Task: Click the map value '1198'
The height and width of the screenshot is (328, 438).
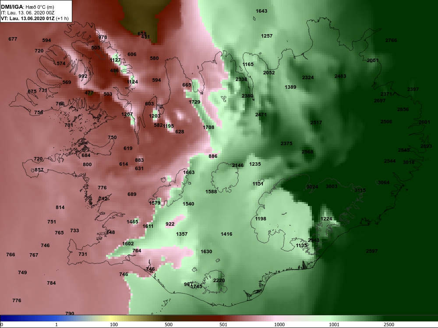Action: click(x=261, y=219)
